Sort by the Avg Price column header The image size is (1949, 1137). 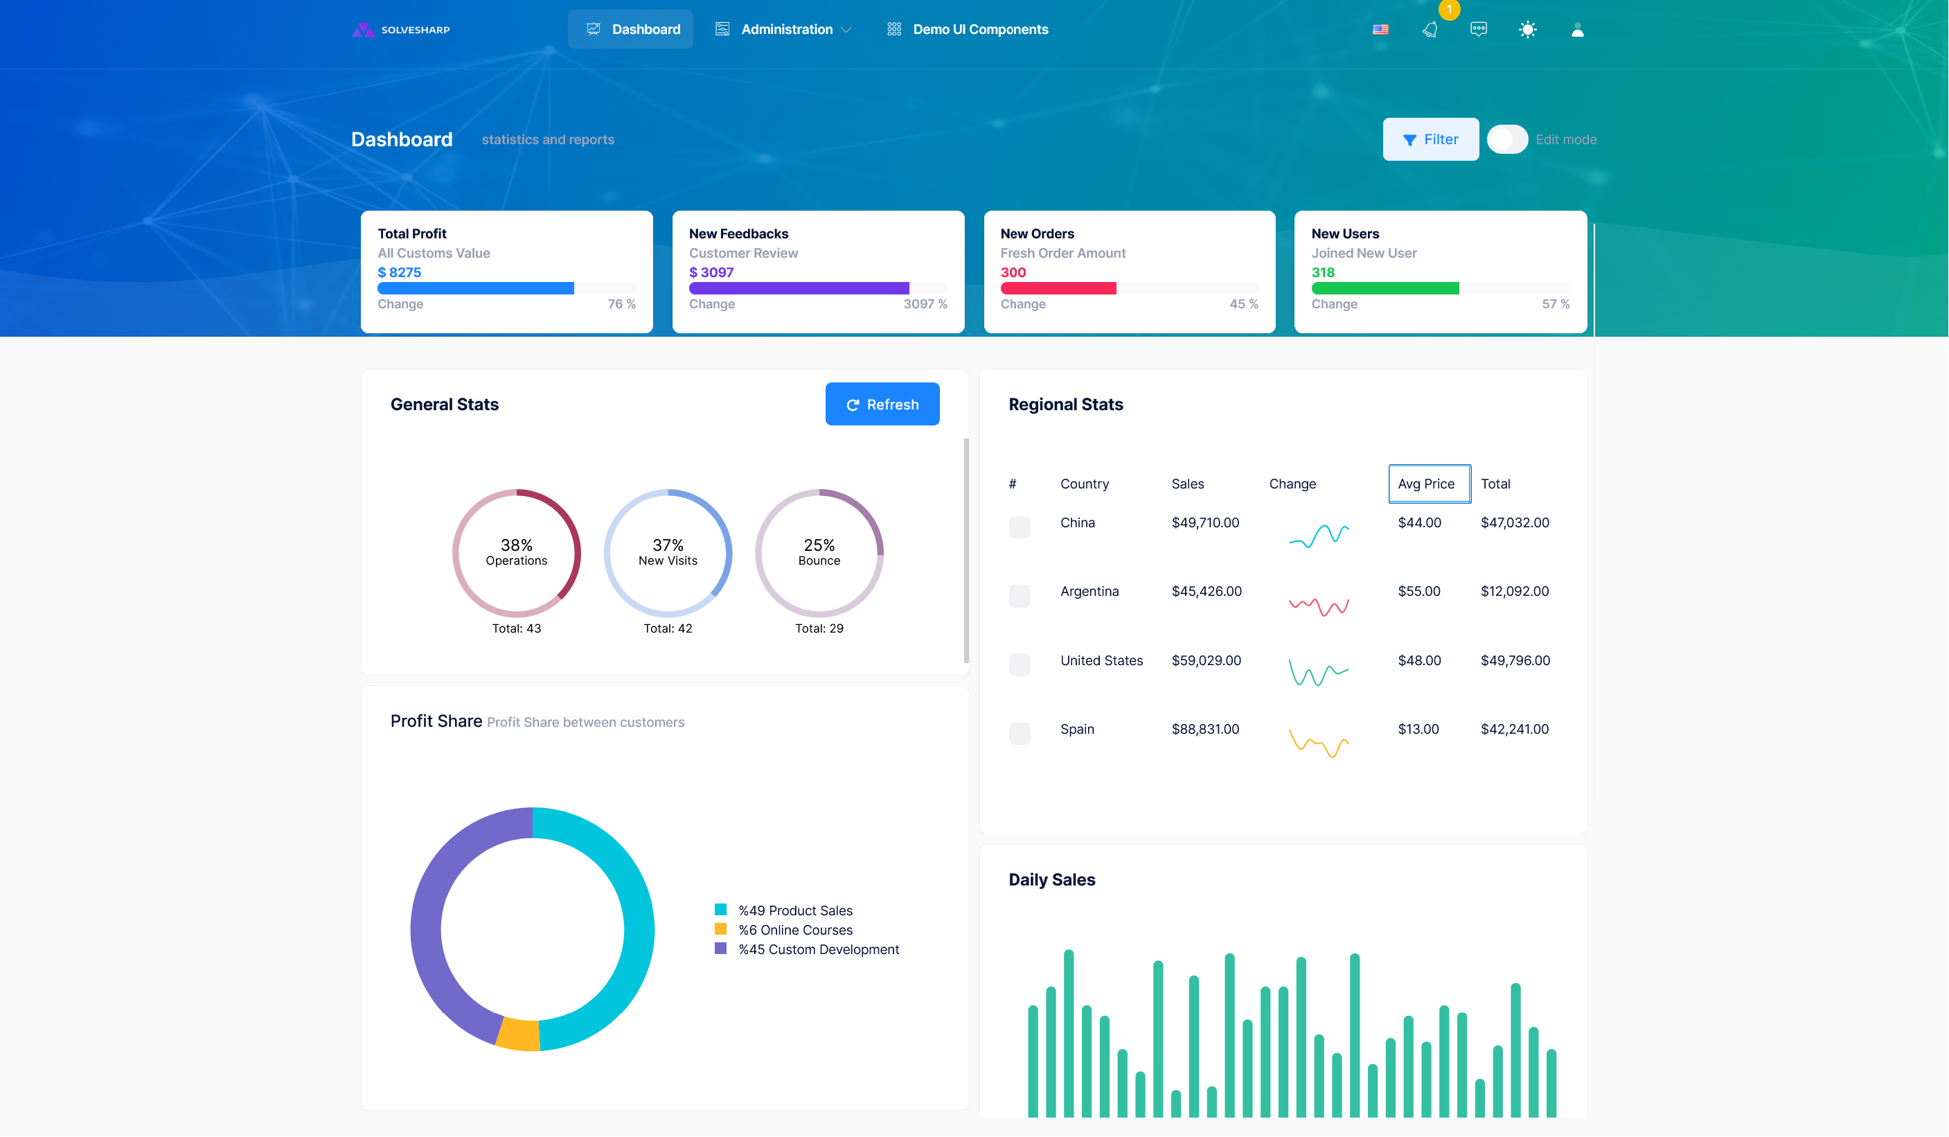tap(1425, 484)
